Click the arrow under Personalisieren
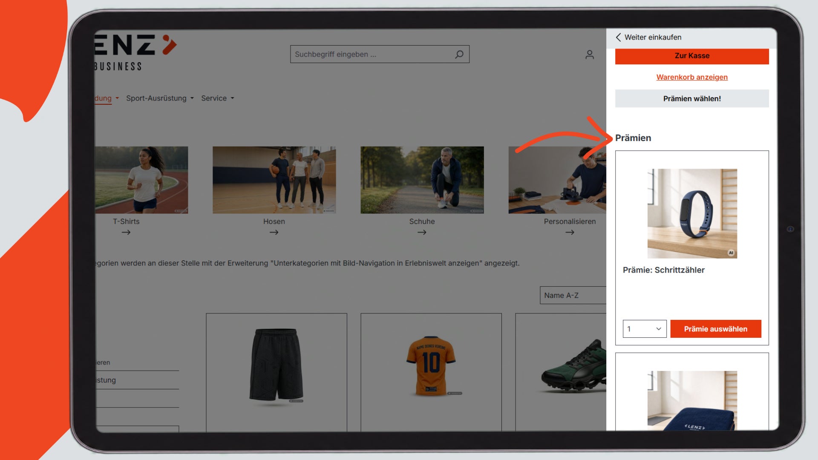 tap(570, 233)
